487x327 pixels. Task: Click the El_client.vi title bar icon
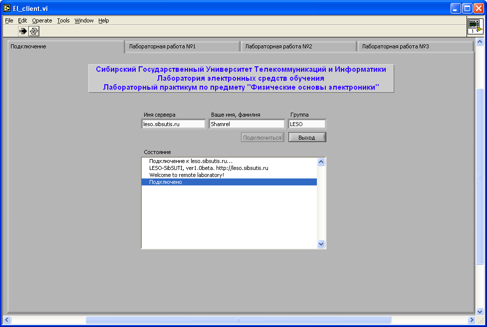pos(6,8)
